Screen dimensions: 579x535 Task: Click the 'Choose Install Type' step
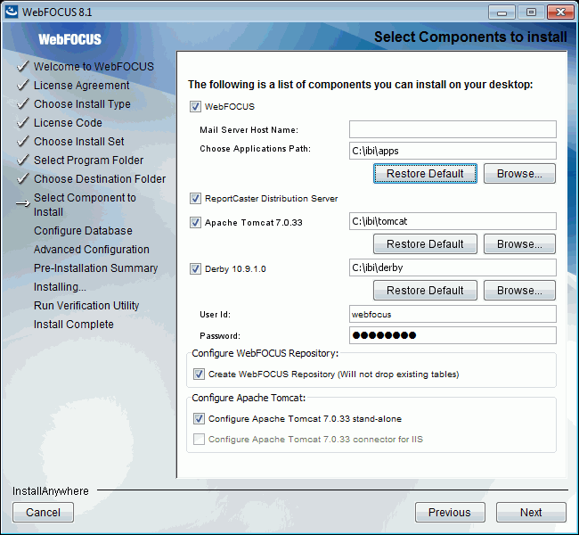tap(82, 104)
